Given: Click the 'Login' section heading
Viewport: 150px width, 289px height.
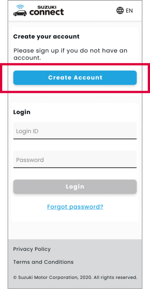Looking at the screenshot, I should tap(22, 112).
